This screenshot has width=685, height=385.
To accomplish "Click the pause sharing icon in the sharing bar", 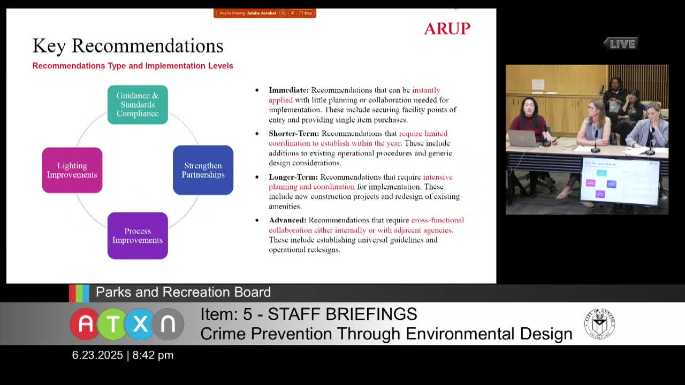I will 293,13.
